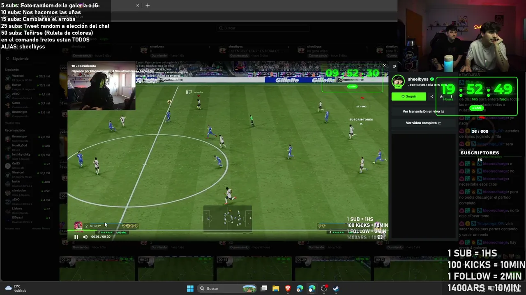Open a new browser tab
Viewport: 526px width, 295px height.
coord(148,5)
